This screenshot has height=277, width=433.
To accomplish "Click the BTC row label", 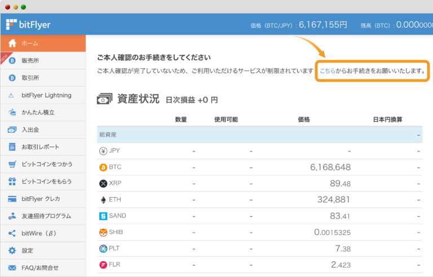I will [x=115, y=167].
